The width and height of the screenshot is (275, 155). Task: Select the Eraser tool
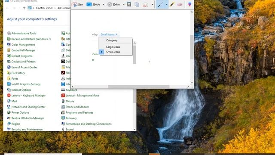pos(180,4)
